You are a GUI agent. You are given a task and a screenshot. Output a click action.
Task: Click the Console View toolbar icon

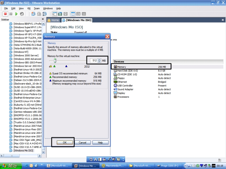tap(84, 14)
